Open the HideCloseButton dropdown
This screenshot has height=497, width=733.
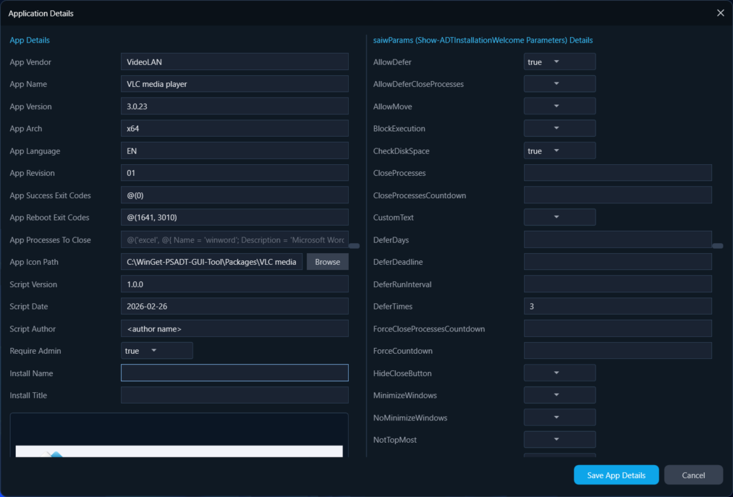point(560,373)
